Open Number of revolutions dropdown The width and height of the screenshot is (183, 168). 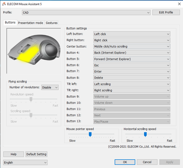pyautogui.click(x=50, y=87)
